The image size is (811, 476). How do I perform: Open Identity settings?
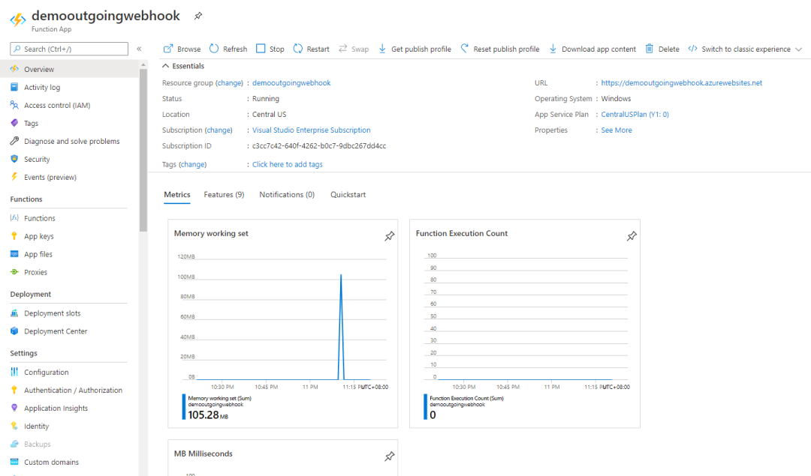click(x=69, y=427)
